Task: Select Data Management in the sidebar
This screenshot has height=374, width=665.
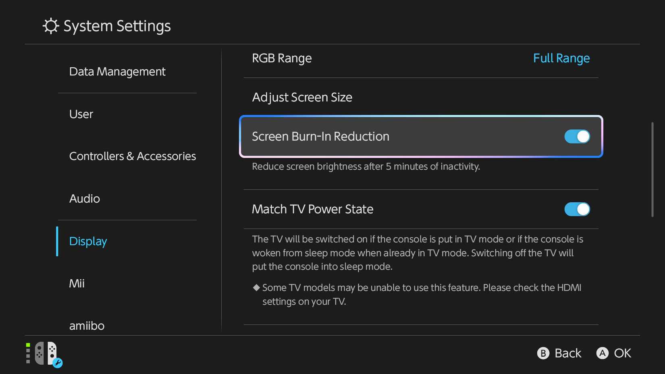Action: click(117, 71)
